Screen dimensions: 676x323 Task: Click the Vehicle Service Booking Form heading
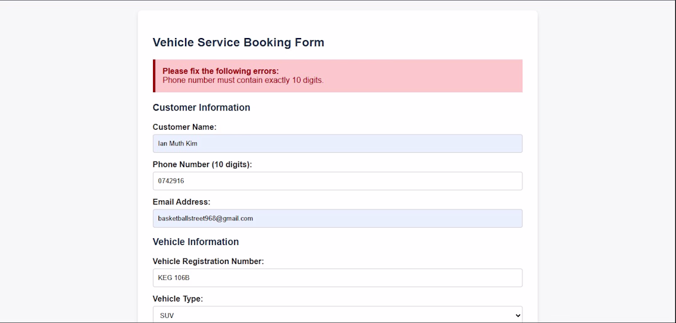coord(238,42)
